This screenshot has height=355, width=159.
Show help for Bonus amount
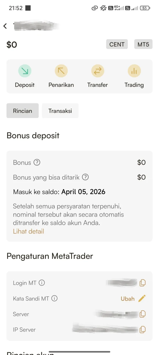point(37,162)
